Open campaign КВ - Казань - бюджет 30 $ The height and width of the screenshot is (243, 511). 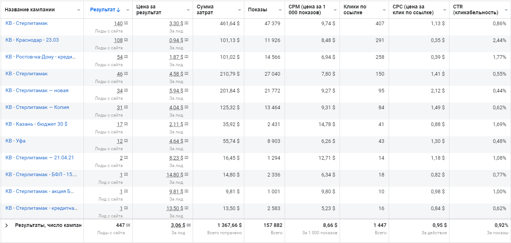36,124
